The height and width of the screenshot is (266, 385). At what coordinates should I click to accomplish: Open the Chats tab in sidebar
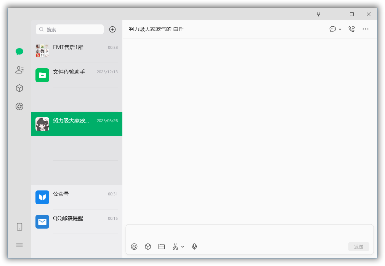pos(19,52)
